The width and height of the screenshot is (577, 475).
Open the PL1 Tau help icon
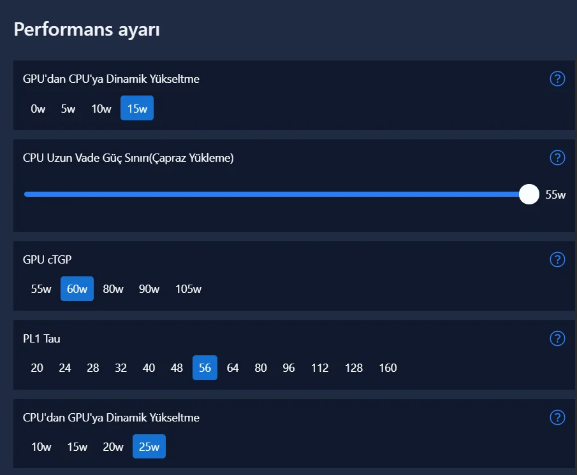pyautogui.click(x=557, y=338)
